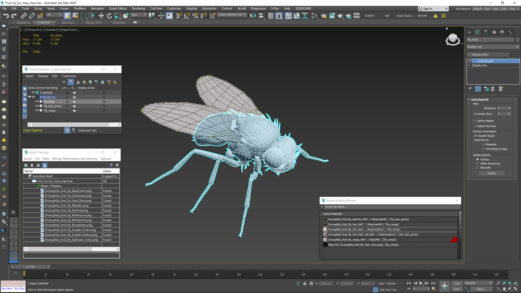This screenshot has height=293, width=521.
Task: Click Remove Modifier trash icon
Action: tap(493, 89)
